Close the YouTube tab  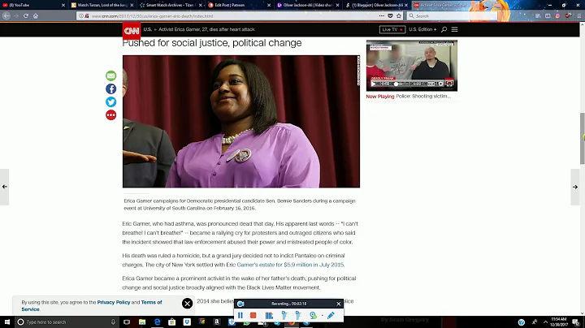[63, 5]
